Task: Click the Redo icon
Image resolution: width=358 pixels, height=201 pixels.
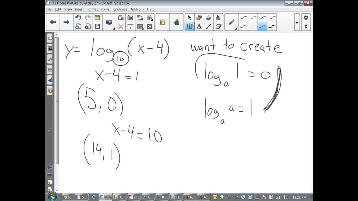Action: [88, 18]
